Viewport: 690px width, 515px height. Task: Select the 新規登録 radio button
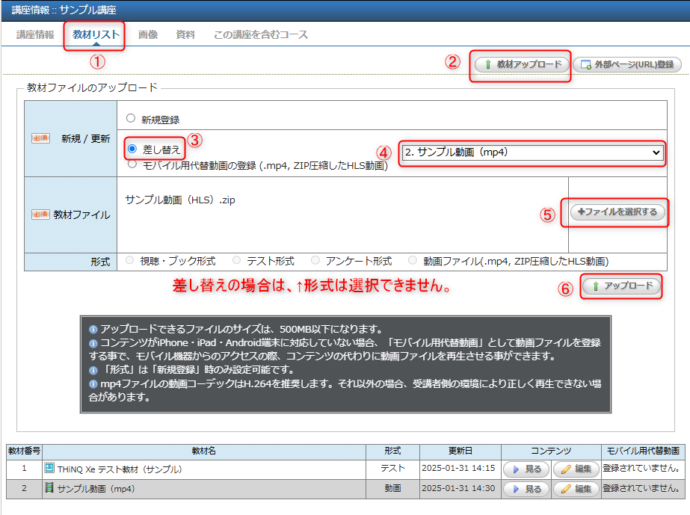coord(131,119)
